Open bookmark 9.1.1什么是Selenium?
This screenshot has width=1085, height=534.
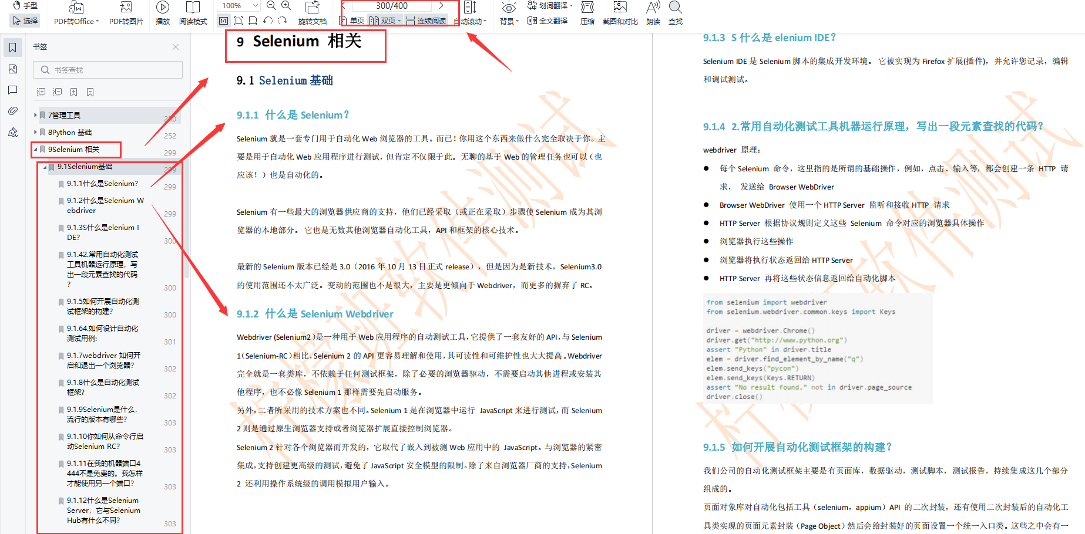tap(102, 184)
